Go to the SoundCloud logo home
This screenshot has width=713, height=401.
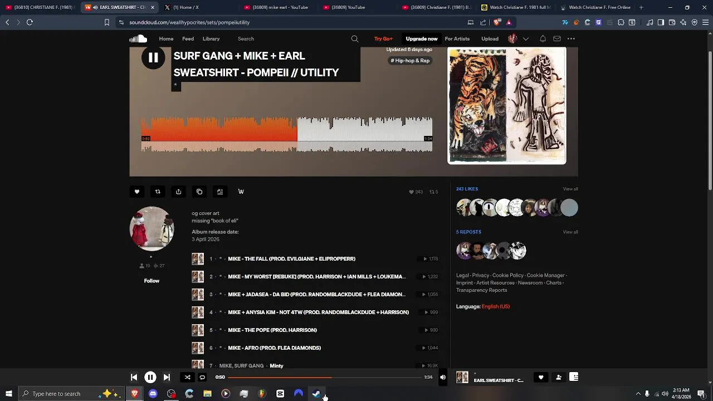point(138,39)
